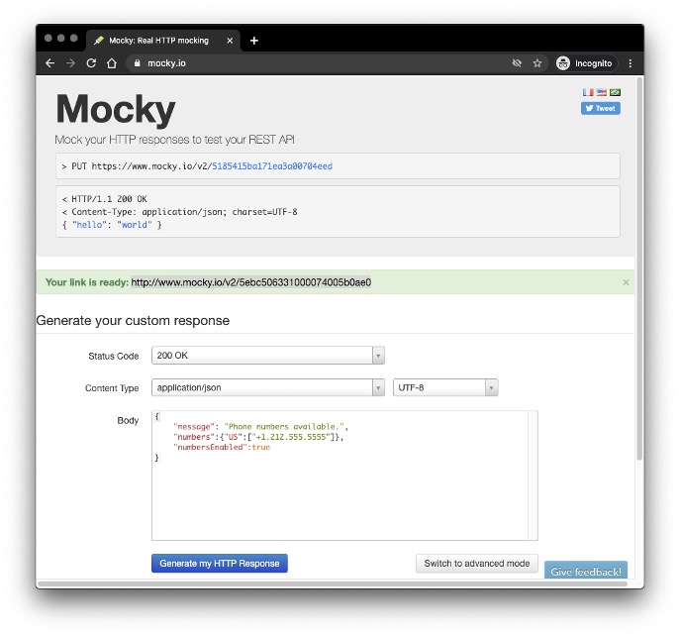Go back using the browser back arrow
Viewport: 680px width, 636px height.
49,63
